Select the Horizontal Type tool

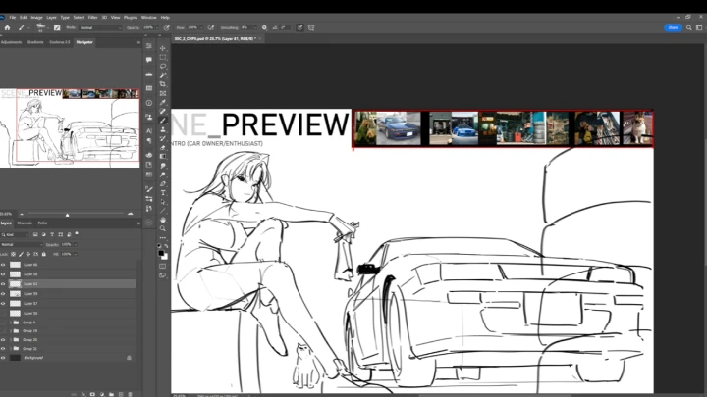point(163,193)
